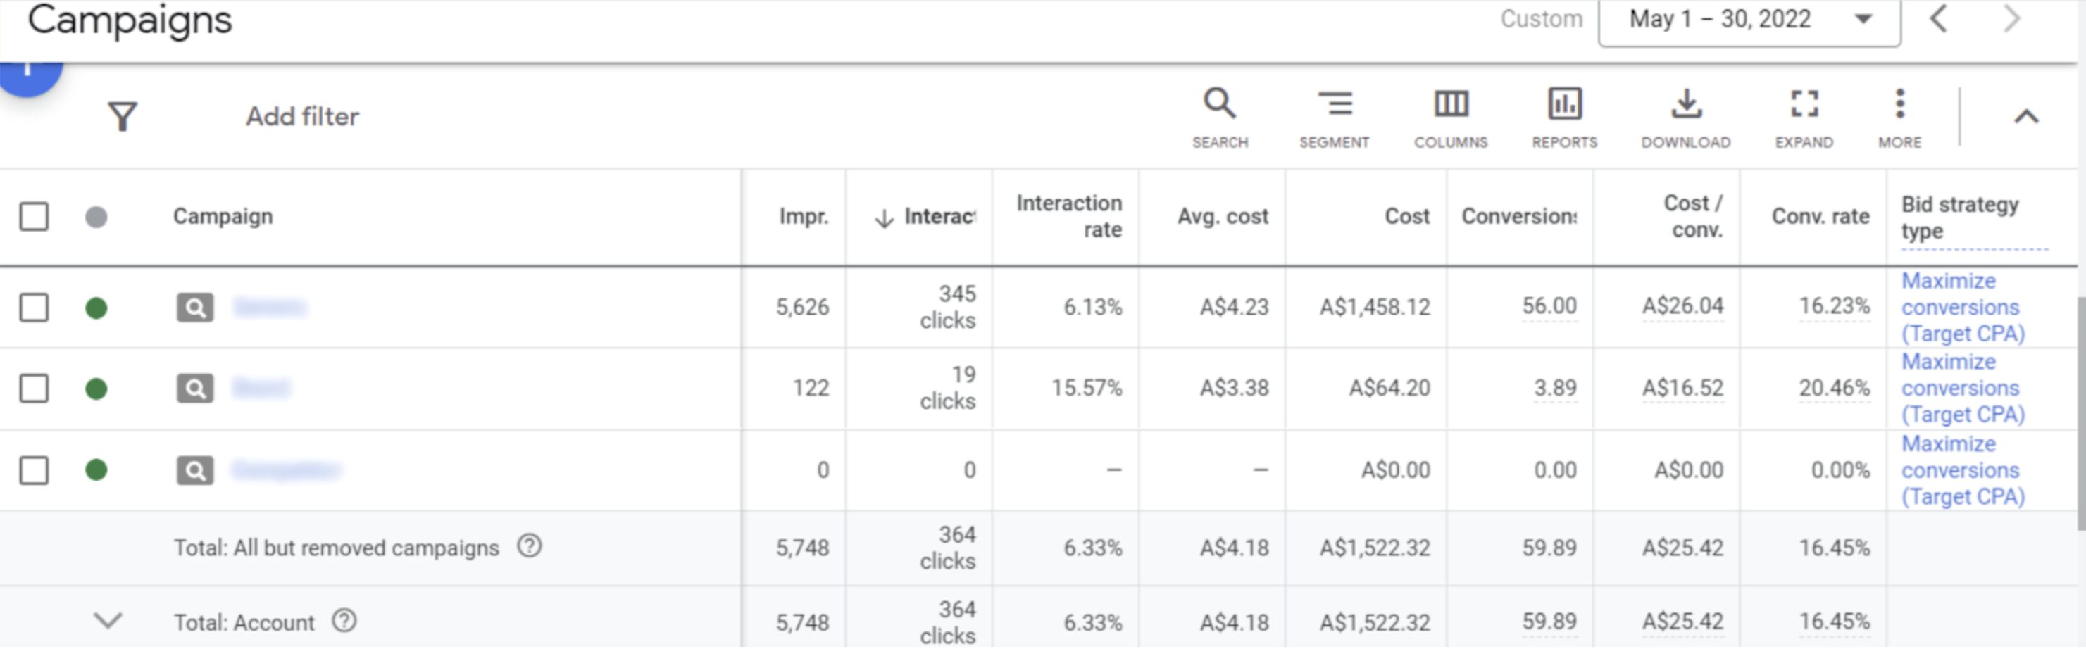Check the campaign row with 0 impressions
This screenshot has height=649, width=2086.
click(34, 470)
